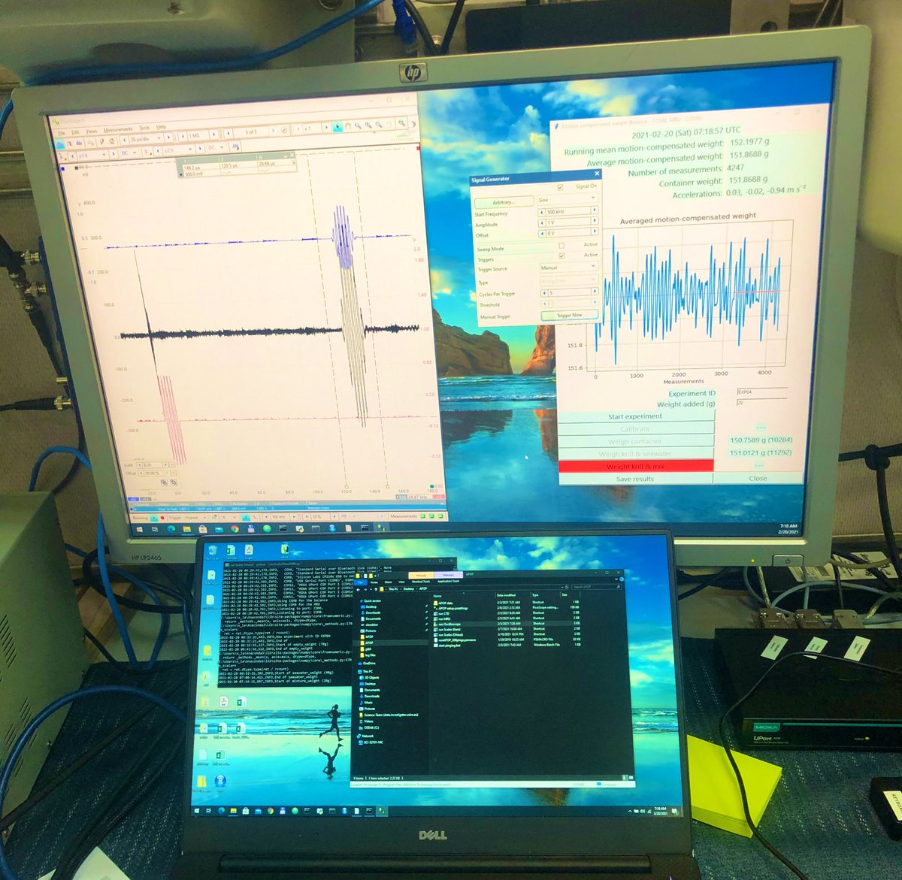Click Quick access in Explorer sidebar
The height and width of the screenshot is (880, 902).
tap(372, 600)
